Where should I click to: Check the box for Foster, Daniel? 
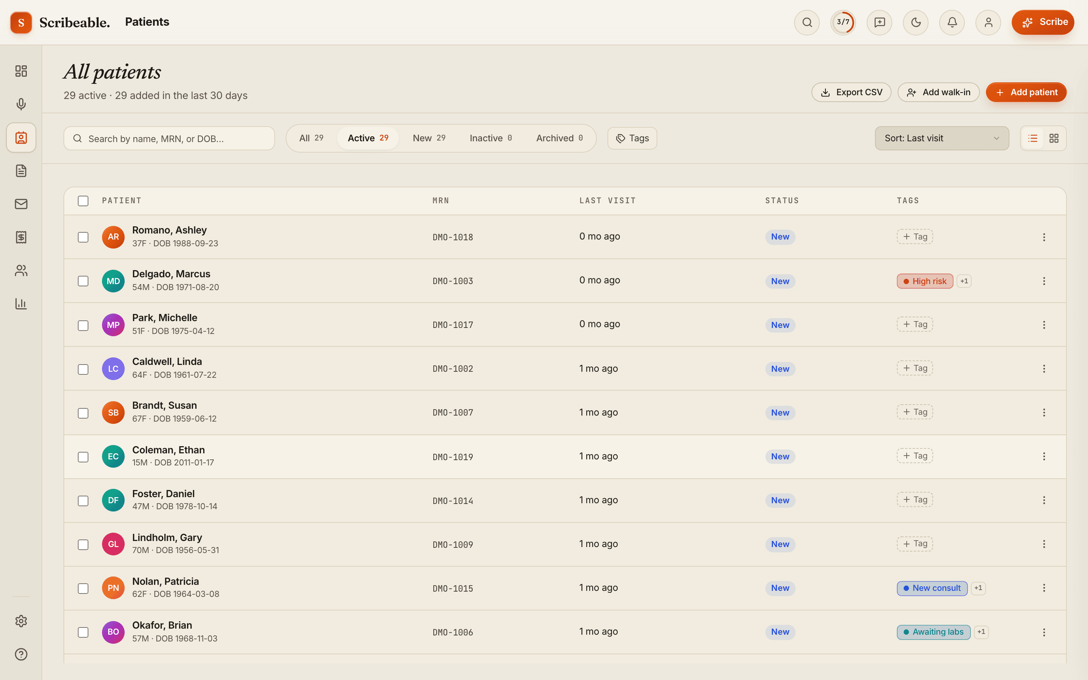(x=83, y=501)
